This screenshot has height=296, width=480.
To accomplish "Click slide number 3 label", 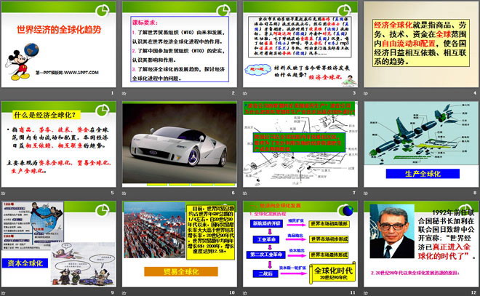I will pos(354,93).
